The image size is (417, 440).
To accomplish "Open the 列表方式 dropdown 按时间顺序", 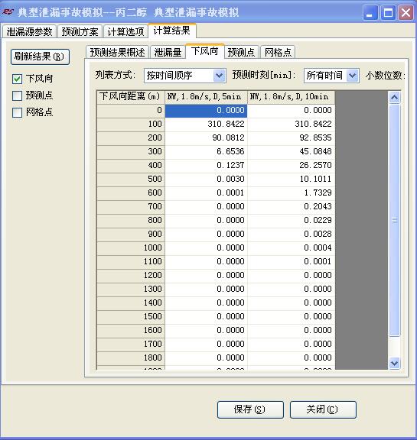I will [185, 76].
